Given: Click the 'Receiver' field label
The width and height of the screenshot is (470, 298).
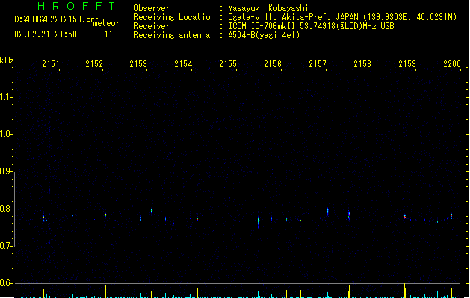Looking at the screenshot, I should (152, 26).
